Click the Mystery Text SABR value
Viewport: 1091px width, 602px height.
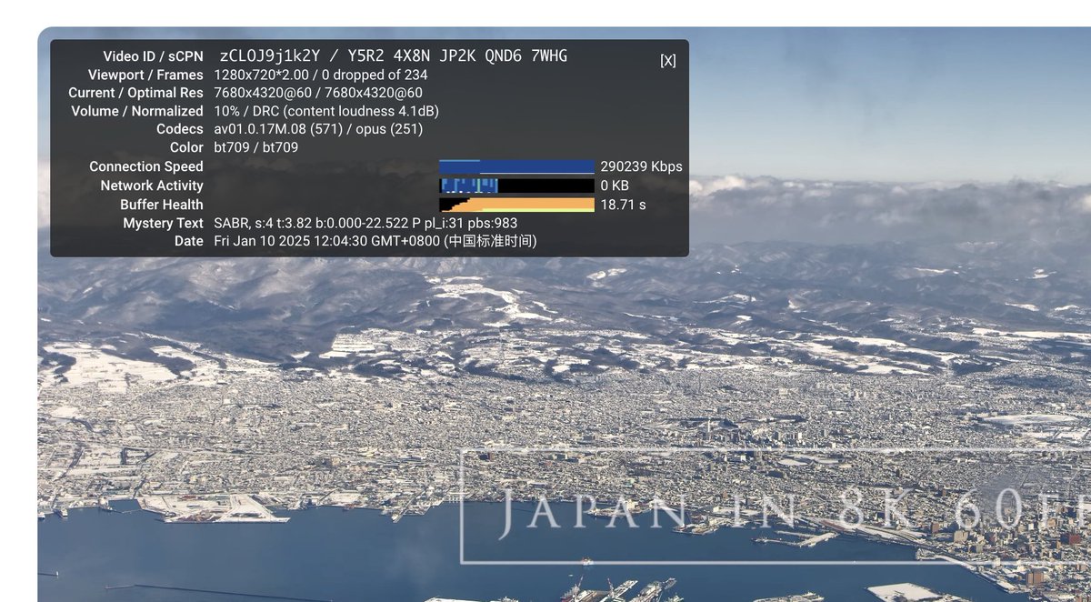point(365,223)
